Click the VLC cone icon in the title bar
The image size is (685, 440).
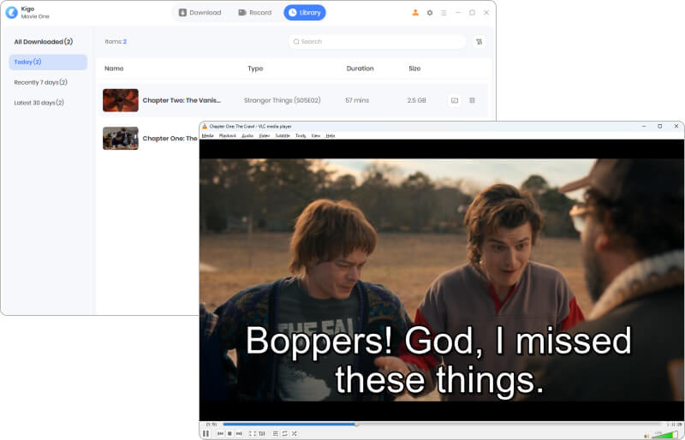[x=205, y=127]
